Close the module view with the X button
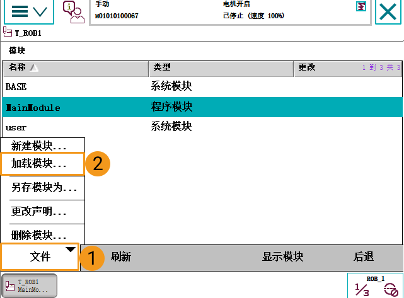404x298 pixels. point(388,12)
